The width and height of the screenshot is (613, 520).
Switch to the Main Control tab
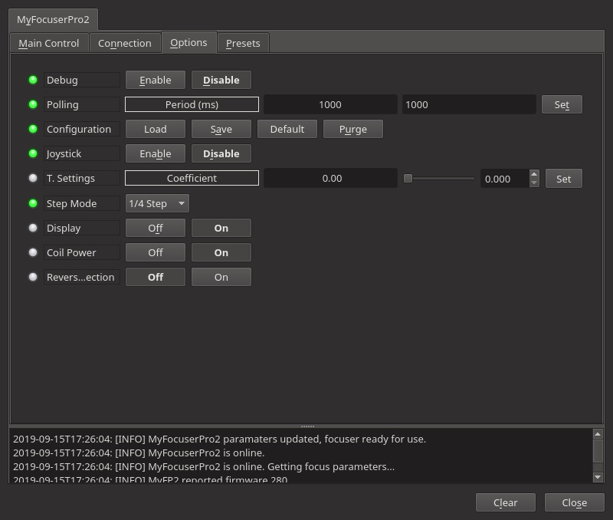click(49, 43)
